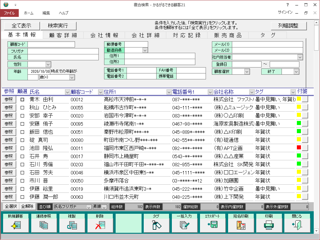Click the エクスポート export icon button
320x240 pixels.
click(212, 222)
